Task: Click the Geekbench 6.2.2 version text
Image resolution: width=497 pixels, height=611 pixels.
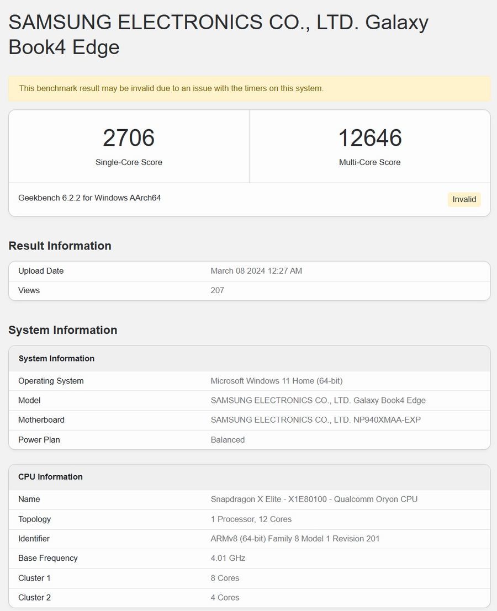Action: (x=89, y=198)
